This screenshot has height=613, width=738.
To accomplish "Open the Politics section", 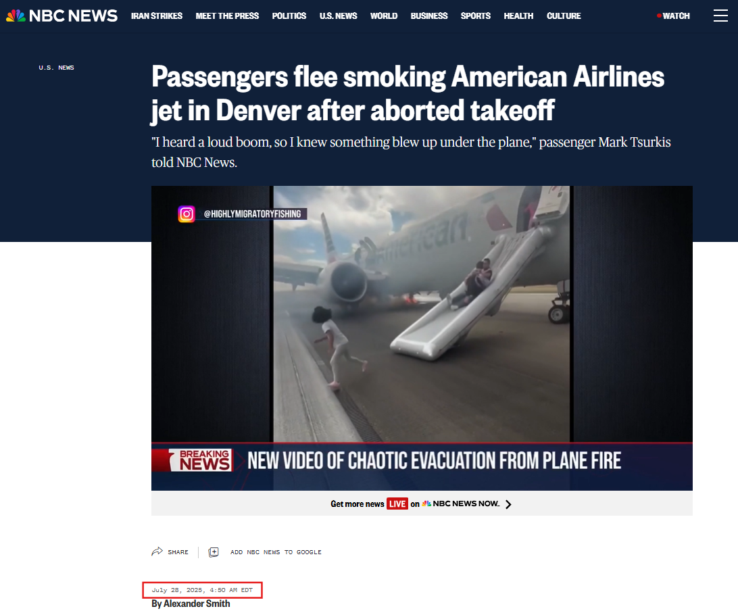I will [289, 16].
